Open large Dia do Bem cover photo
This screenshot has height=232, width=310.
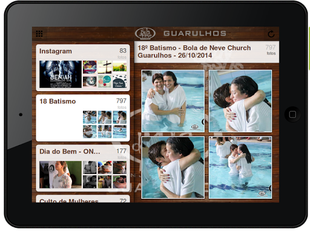[61, 175]
